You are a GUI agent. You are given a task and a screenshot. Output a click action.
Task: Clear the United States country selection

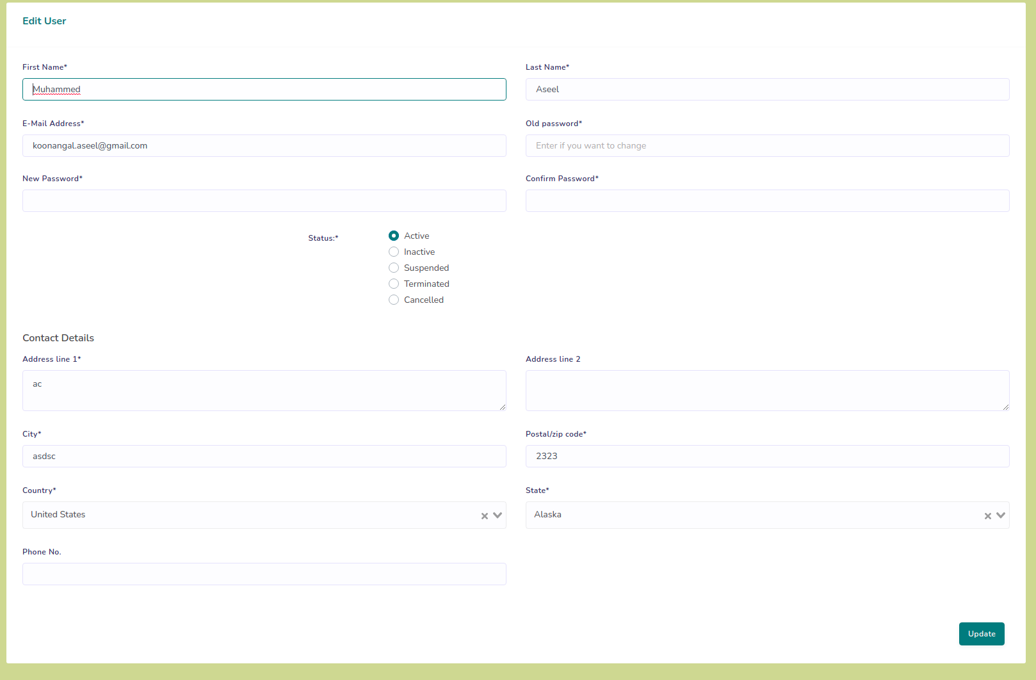[485, 516]
